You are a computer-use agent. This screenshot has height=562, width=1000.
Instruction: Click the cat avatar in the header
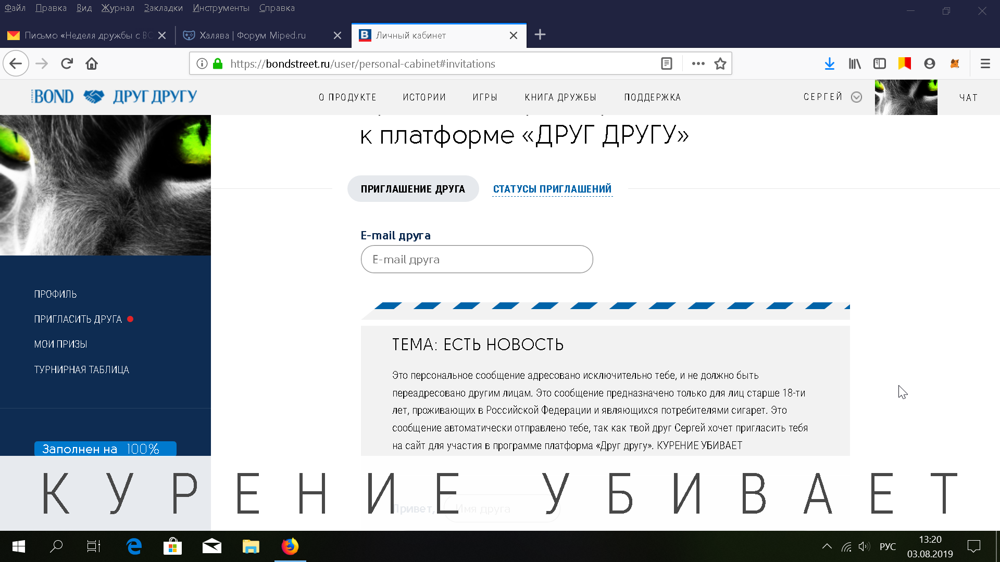pyautogui.click(x=906, y=97)
